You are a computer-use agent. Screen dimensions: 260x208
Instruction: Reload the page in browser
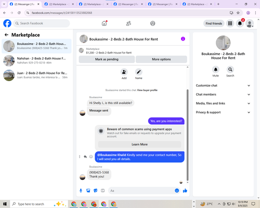(x=19, y=12)
